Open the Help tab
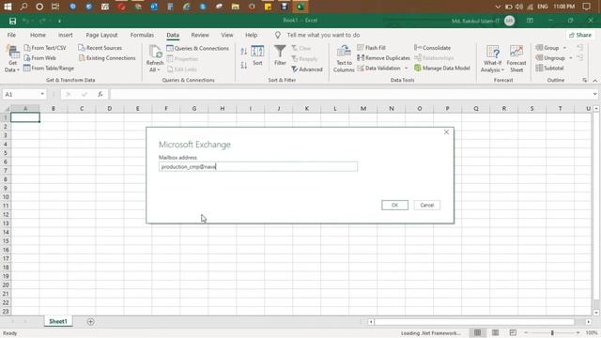This screenshot has height=338, width=601. pos(251,35)
